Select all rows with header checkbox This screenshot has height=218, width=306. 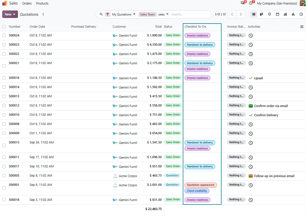(4, 27)
